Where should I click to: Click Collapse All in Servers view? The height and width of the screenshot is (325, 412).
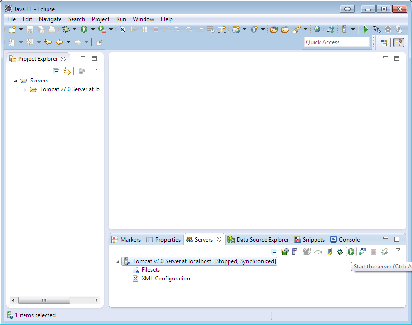(274, 252)
